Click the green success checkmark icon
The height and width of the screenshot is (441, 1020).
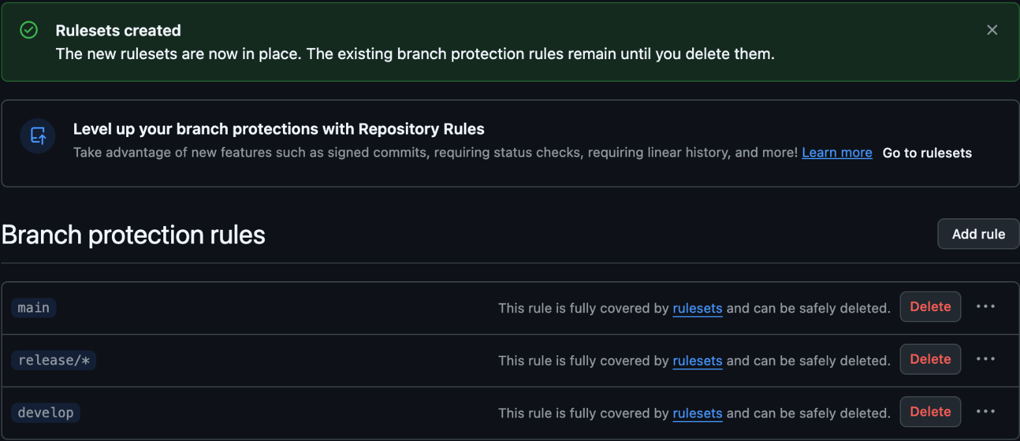pos(29,30)
